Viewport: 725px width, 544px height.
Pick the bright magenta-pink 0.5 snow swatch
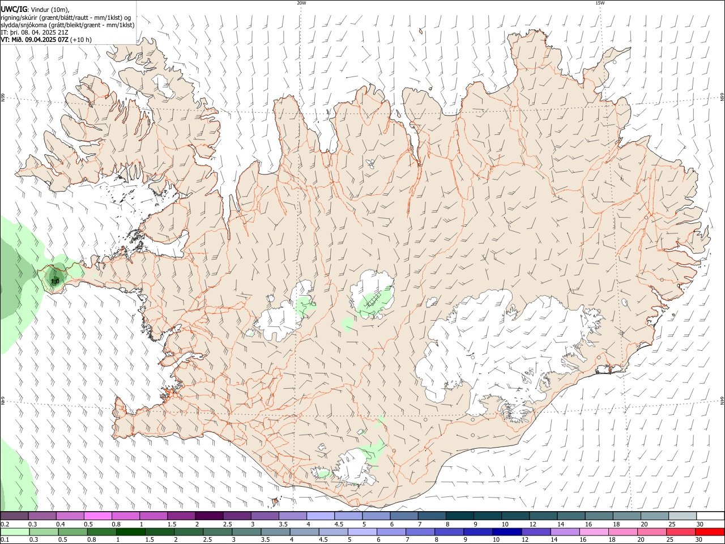(x=97, y=516)
